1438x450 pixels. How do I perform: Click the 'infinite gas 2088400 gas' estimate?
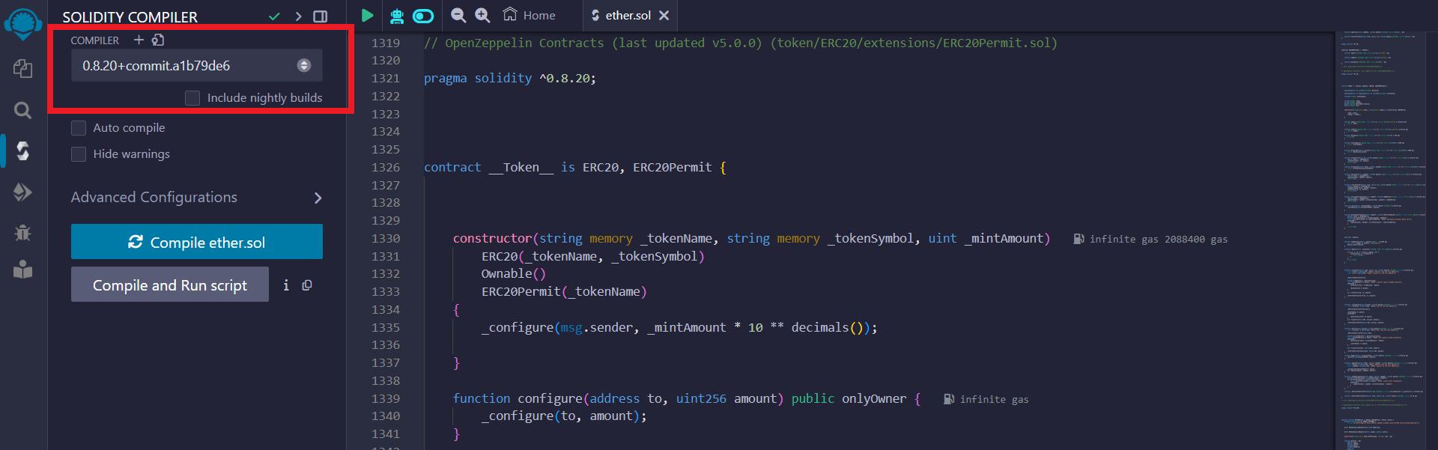tap(1159, 239)
